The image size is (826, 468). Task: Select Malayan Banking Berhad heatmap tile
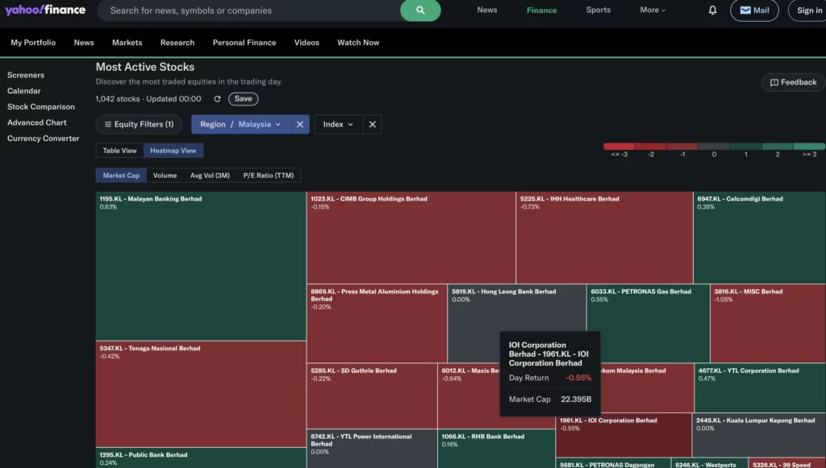click(x=201, y=266)
